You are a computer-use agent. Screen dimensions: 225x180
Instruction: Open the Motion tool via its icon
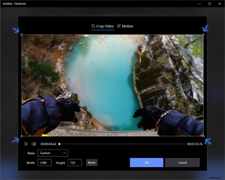118,26
